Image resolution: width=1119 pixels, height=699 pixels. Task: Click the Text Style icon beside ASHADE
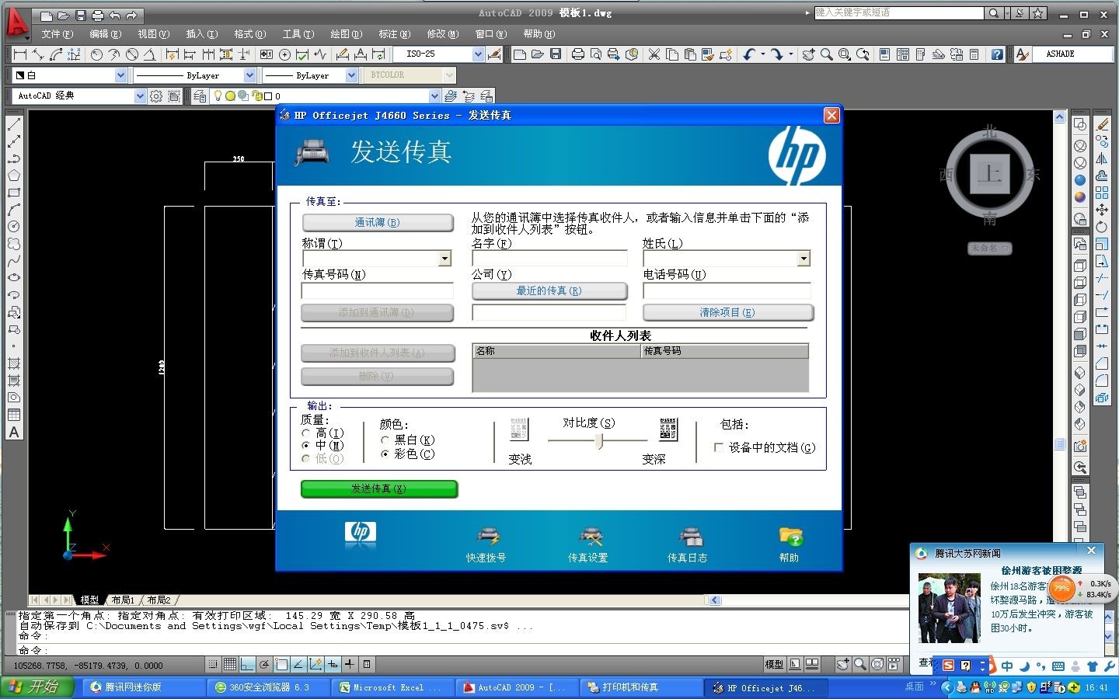[1023, 54]
